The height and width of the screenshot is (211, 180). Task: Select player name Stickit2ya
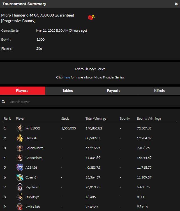(33, 197)
